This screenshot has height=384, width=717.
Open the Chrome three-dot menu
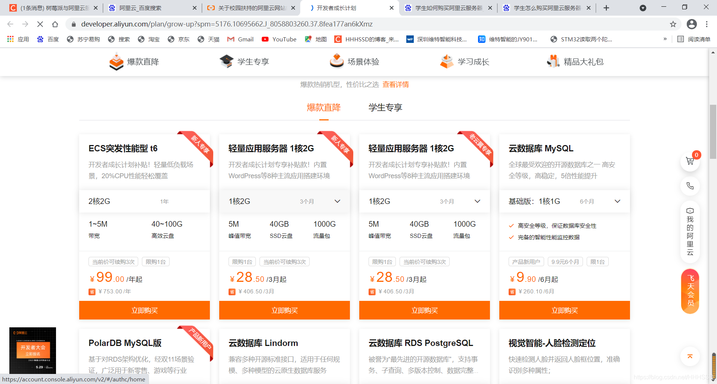coord(707,24)
